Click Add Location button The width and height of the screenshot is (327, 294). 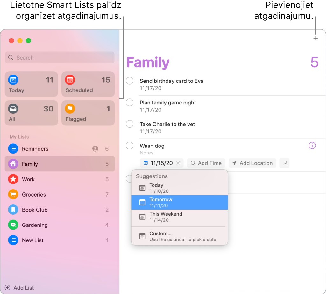[x=252, y=163]
